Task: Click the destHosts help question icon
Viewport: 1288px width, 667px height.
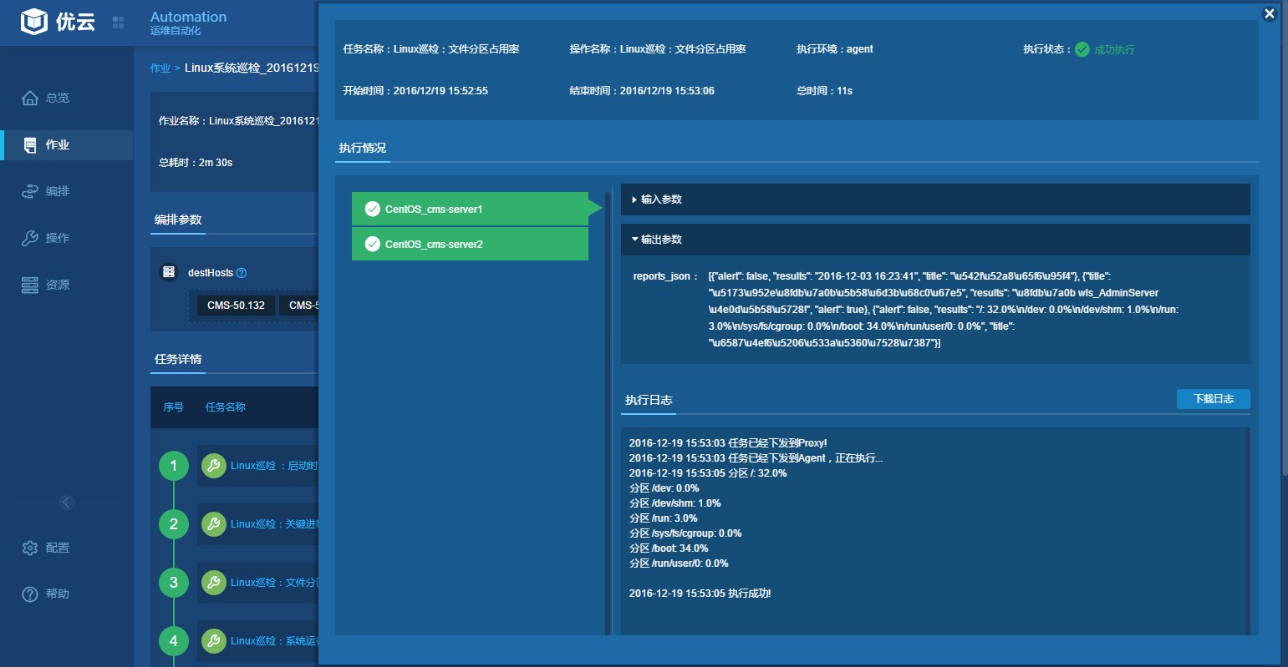Action: pos(242,273)
